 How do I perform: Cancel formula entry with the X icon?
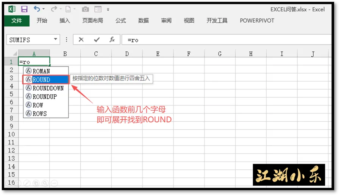[81, 39]
